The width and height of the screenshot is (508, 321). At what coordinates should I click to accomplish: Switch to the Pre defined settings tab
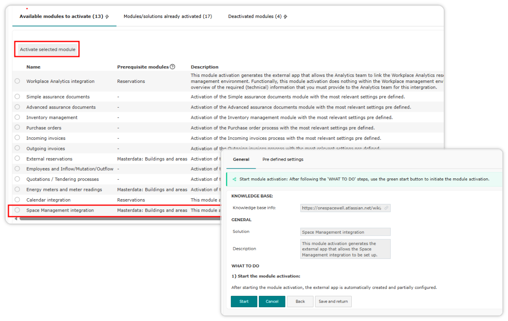[283, 159]
